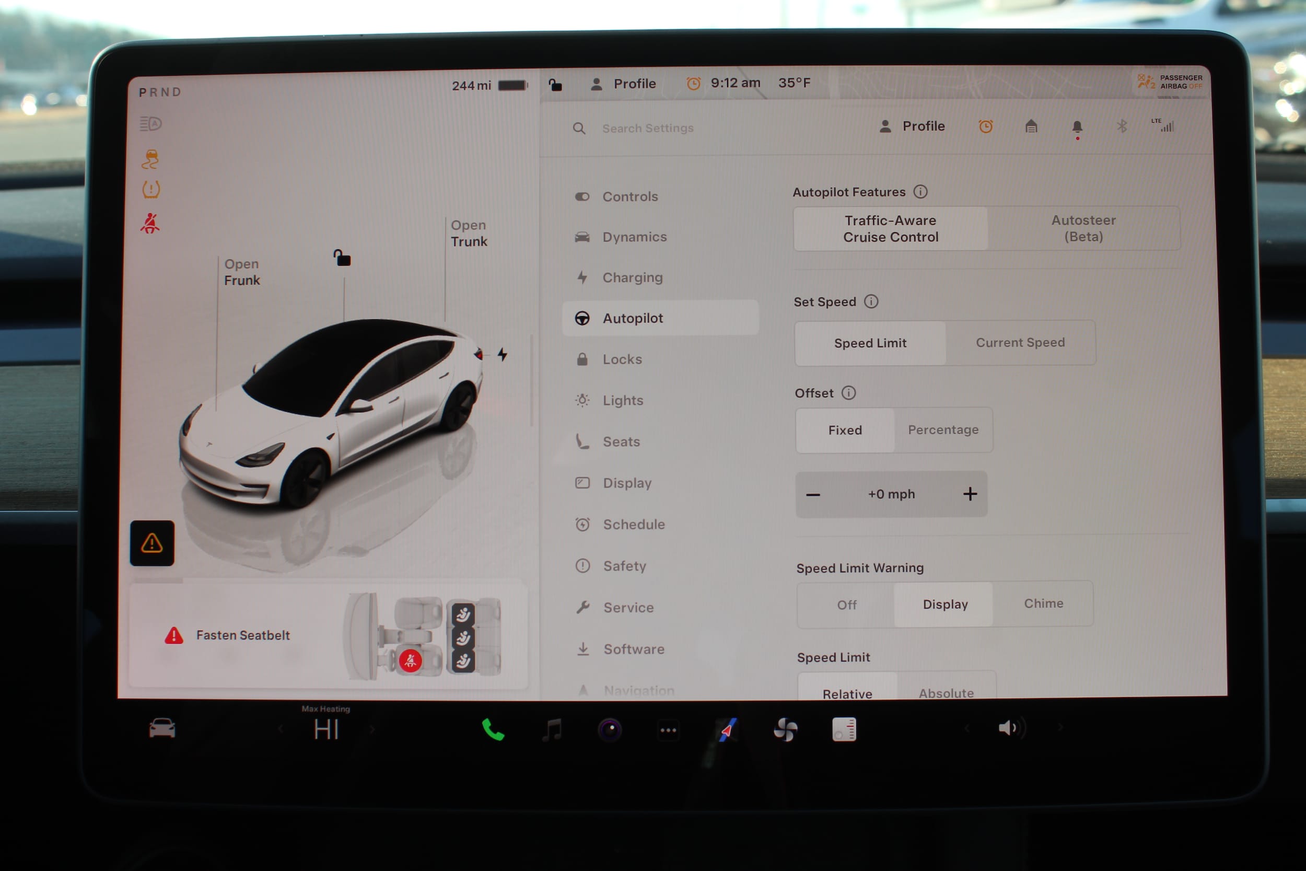Screen dimensions: 1306x871
Task: Increase offset with the plus button
Action: [970, 494]
